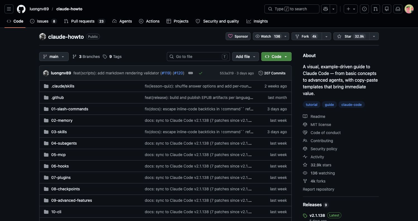Open pull request #119 link in commit
Image resolution: width=418 pixels, height=221 pixels.
point(166,73)
